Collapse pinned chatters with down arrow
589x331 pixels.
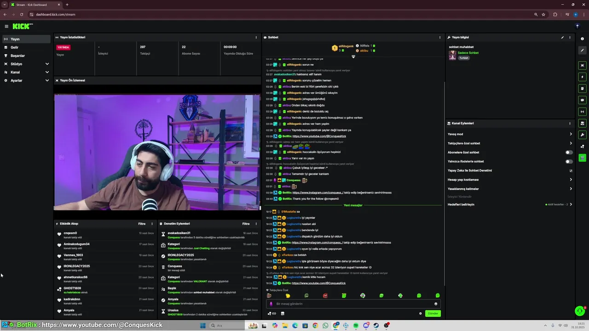tap(353, 57)
